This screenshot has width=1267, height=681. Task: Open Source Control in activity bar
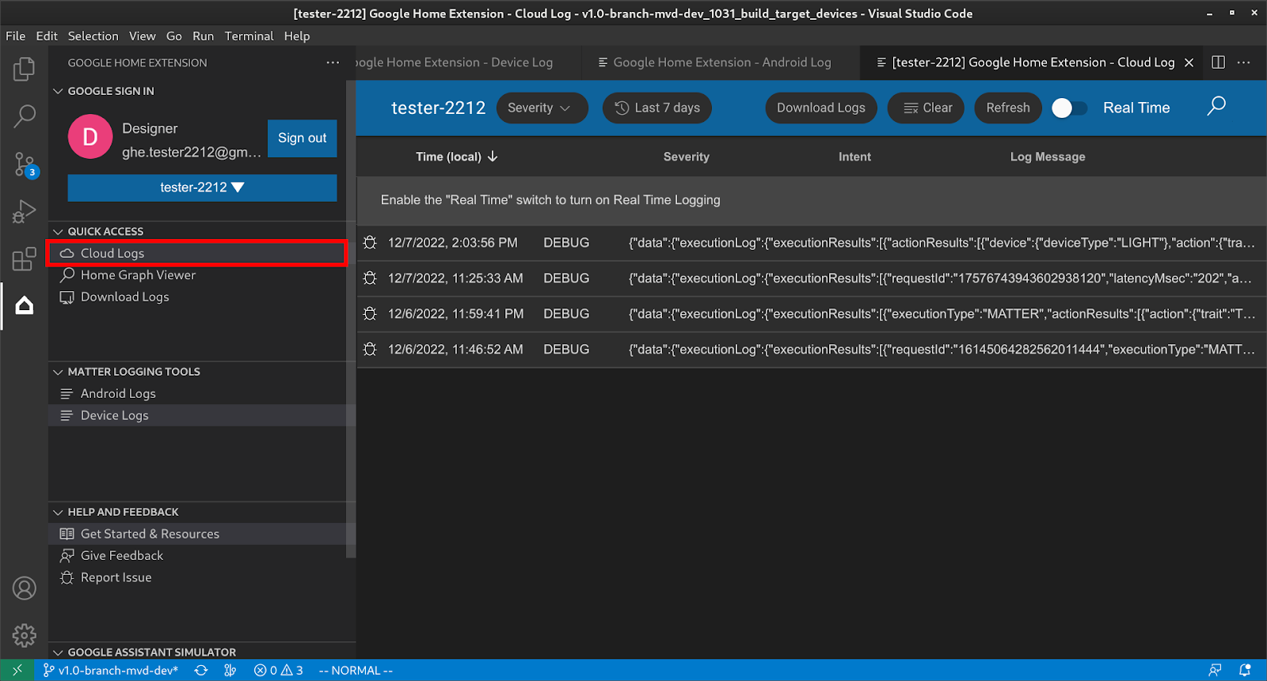(24, 165)
